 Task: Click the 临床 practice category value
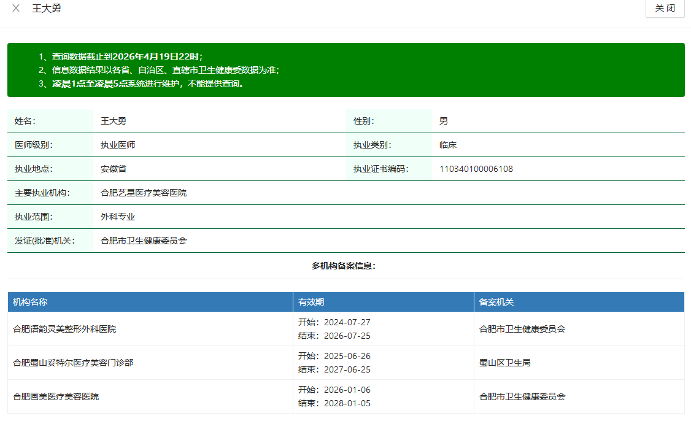pyautogui.click(x=447, y=145)
